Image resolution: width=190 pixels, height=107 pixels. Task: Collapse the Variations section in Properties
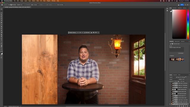170,56
